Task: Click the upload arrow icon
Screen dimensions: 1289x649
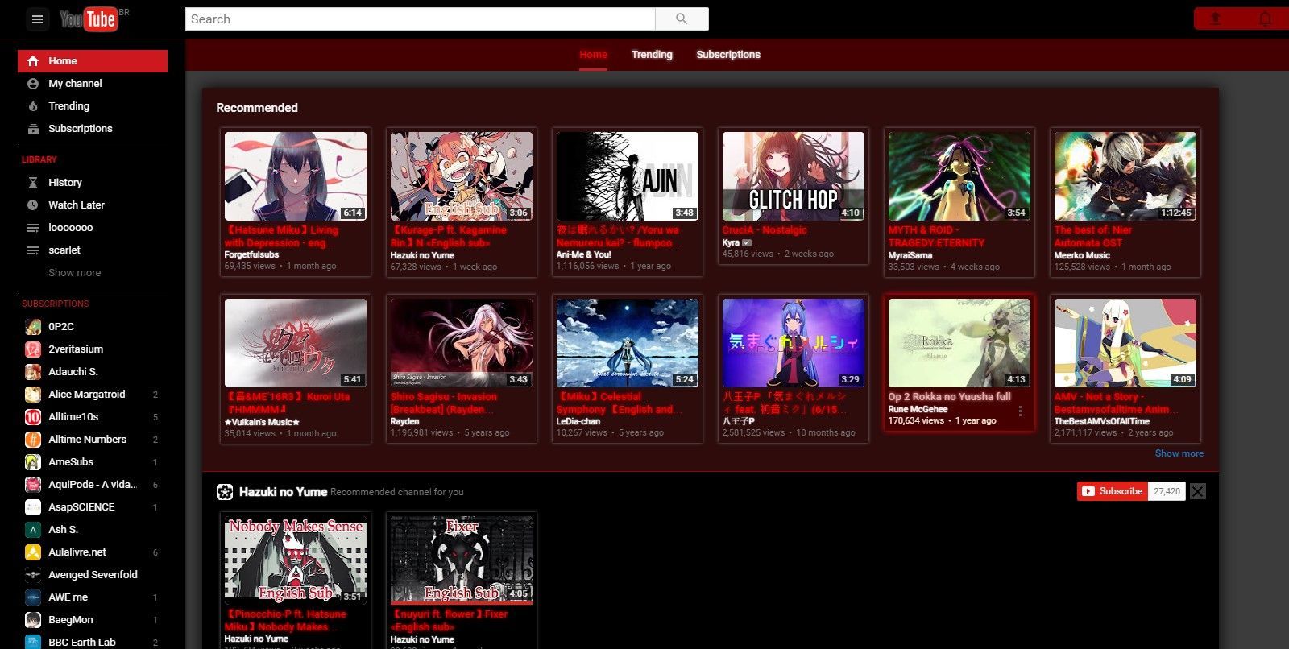Action: [1216, 19]
